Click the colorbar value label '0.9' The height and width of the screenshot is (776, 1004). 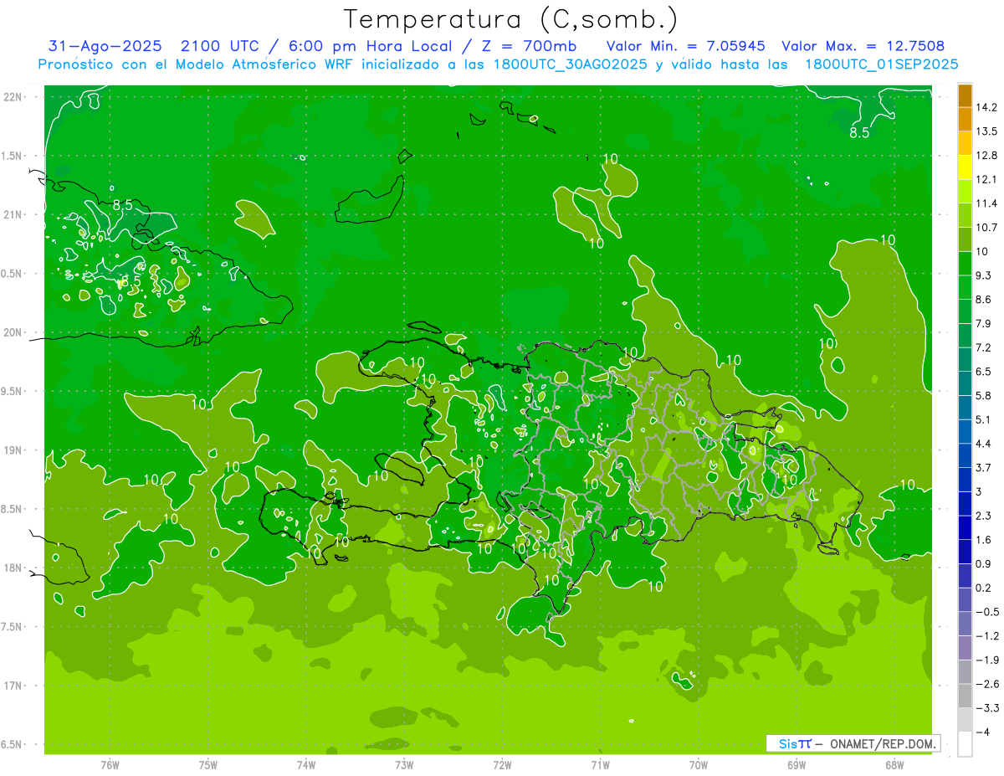click(x=984, y=563)
